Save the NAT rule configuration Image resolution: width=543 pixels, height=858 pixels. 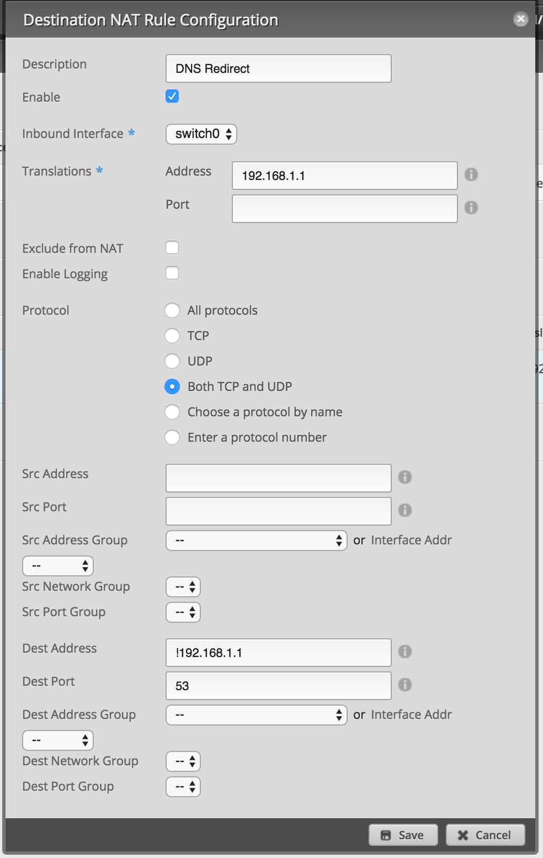pyautogui.click(x=403, y=835)
